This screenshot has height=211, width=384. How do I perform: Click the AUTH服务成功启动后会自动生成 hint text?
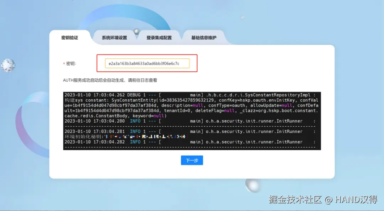110,80
